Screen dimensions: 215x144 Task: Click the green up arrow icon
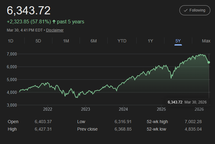pyautogui.click(x=54, y=22)
